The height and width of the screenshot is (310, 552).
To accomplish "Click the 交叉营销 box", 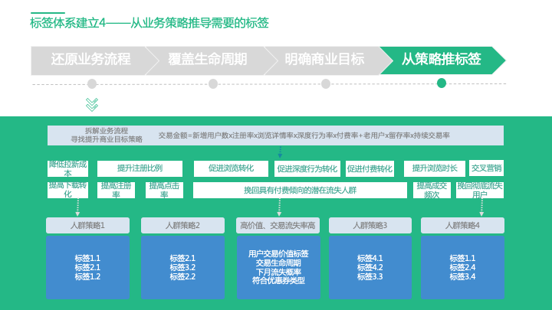I will point(486,168).
